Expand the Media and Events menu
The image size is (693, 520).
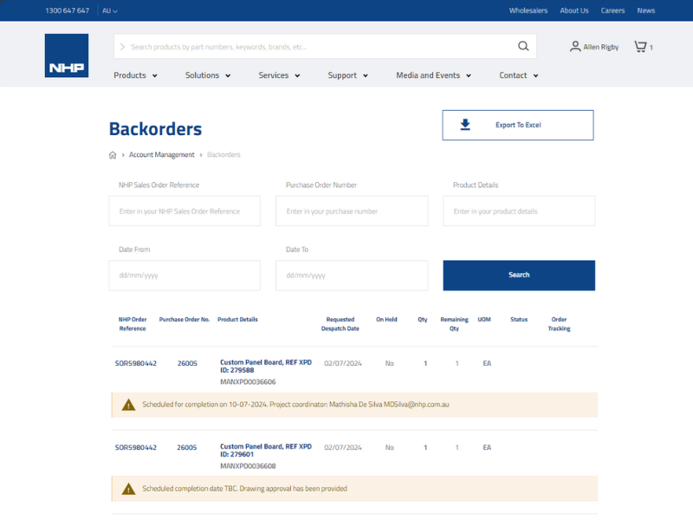point(434,75)
